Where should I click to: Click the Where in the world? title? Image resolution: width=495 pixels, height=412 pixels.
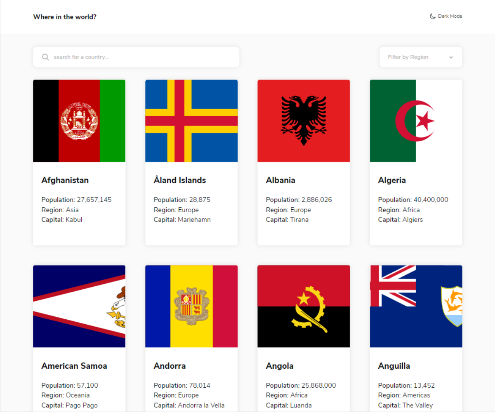(65, 17)
